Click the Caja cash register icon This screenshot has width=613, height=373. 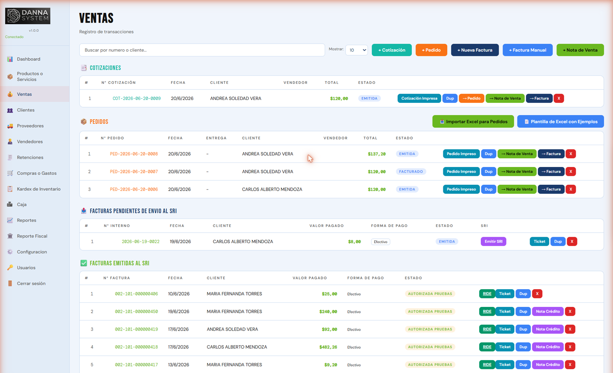(x=10, y=204)
